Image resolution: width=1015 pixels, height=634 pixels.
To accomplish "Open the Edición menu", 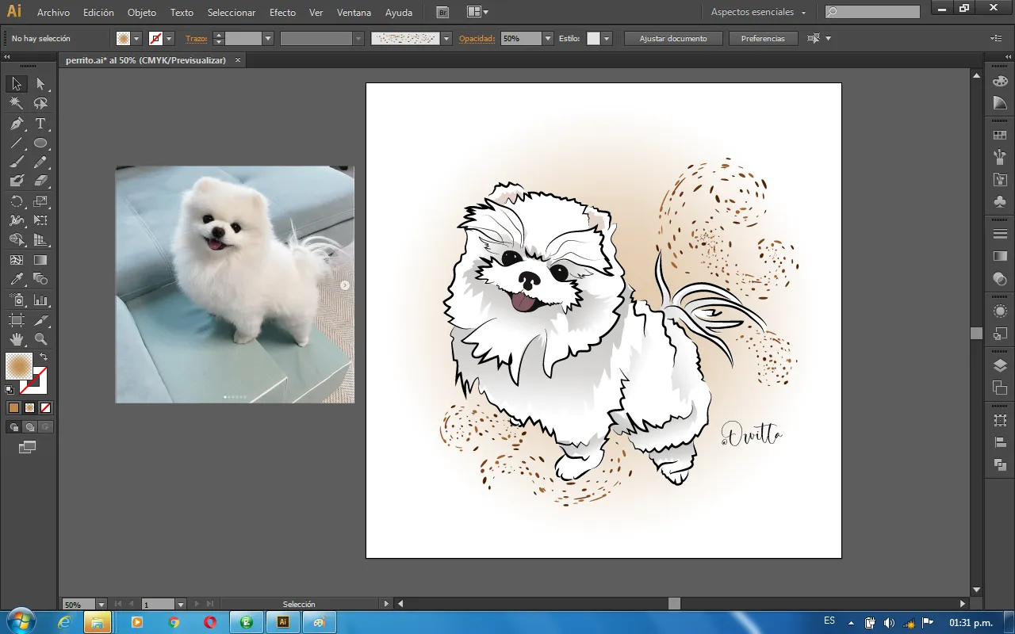I will click(x=98, y=13).
